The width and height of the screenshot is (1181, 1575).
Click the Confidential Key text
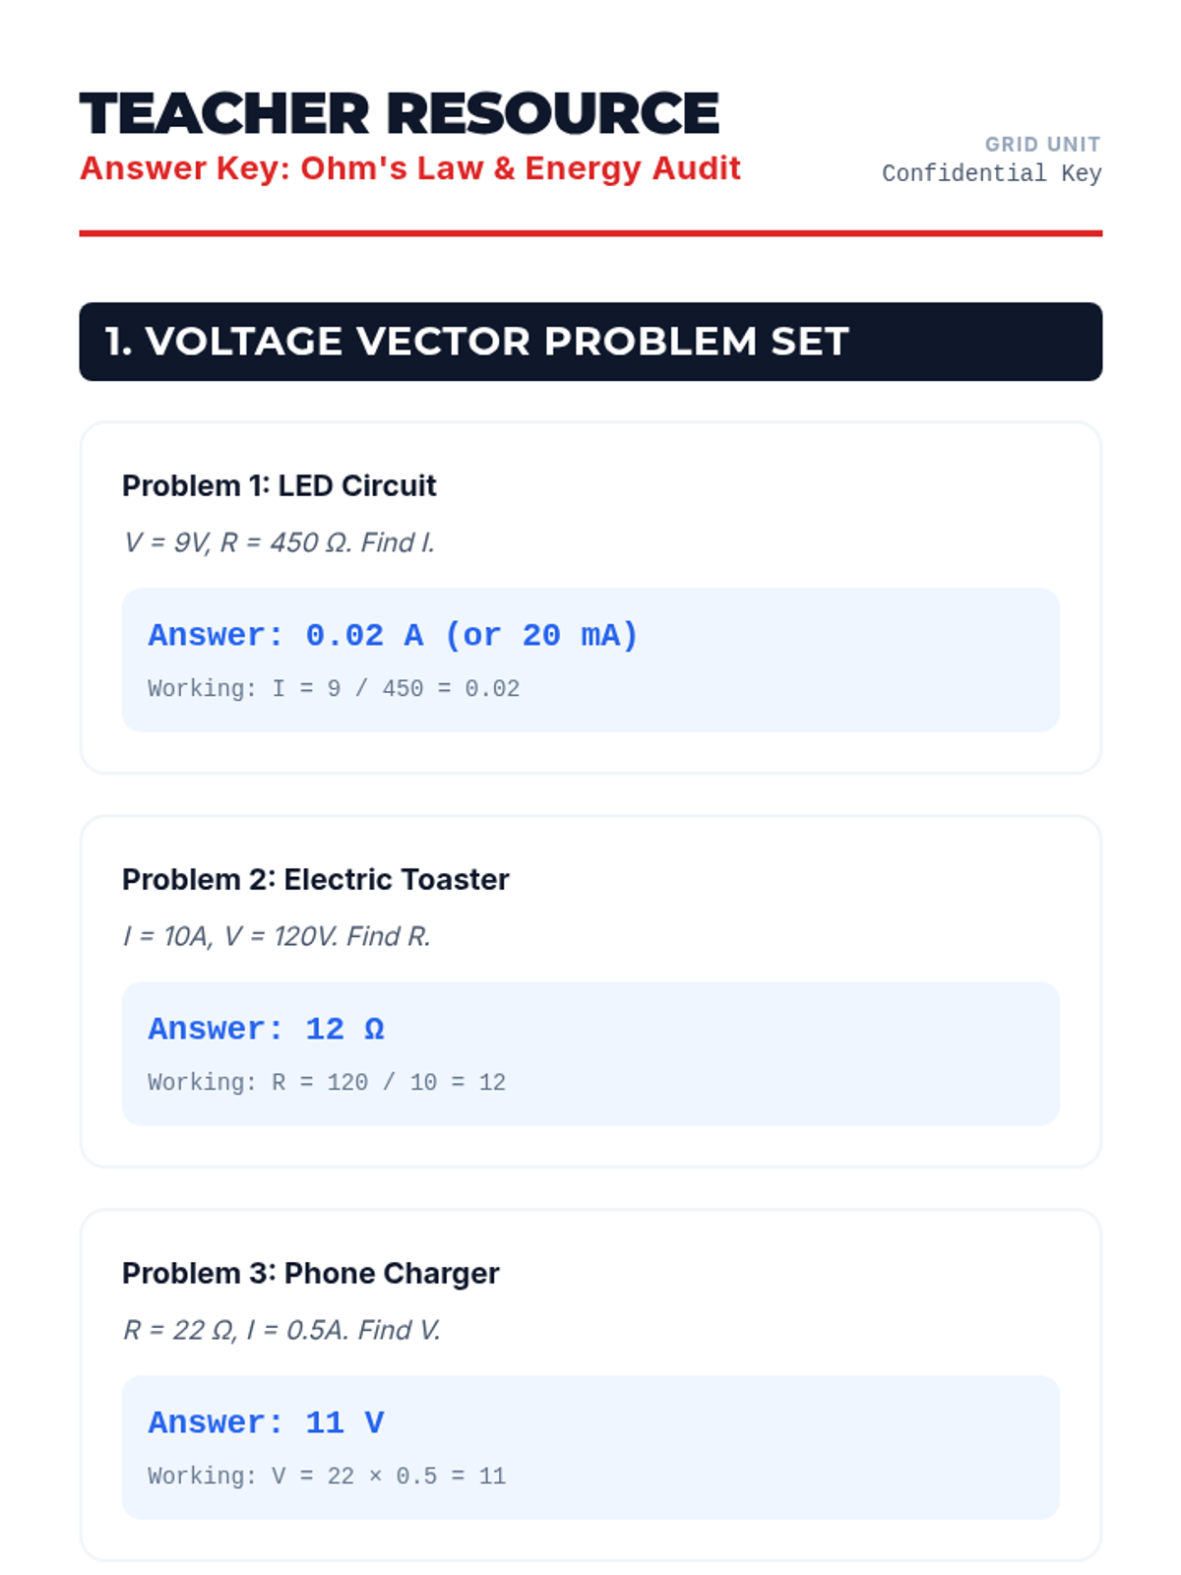pyautogui.click(x=991, y=173)
